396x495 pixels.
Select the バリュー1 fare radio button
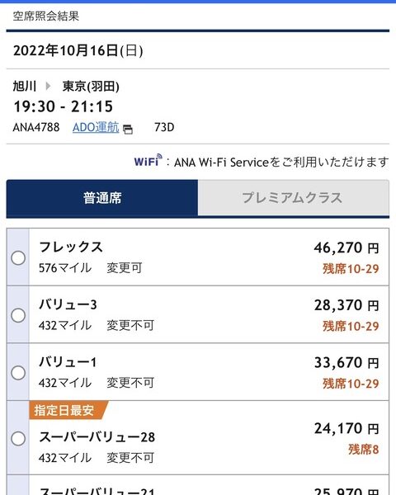(x=18, y=373)
